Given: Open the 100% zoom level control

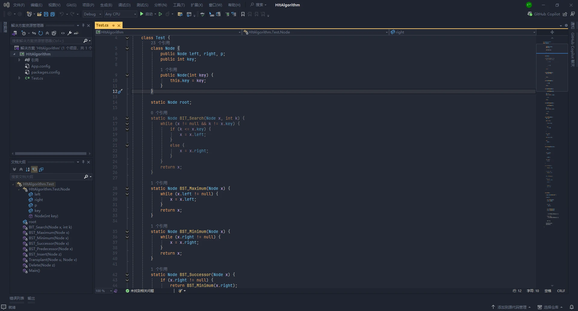Looking at the screenshot, I should coord(103,291).
